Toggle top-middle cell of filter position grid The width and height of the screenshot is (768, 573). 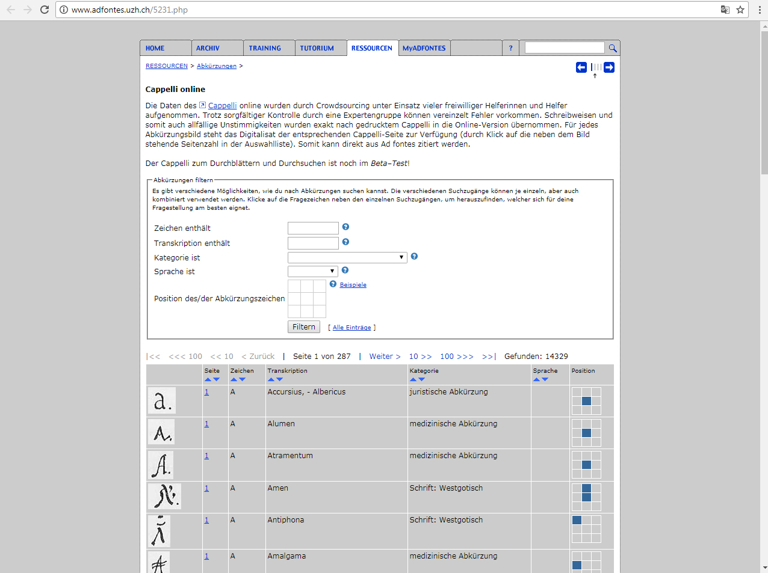pyautogui.click(x=307, y=286)
